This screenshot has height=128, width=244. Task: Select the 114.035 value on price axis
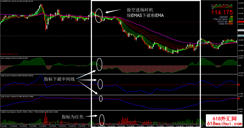[x=241, y=45]
